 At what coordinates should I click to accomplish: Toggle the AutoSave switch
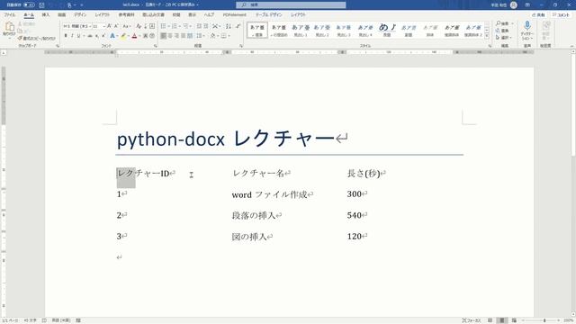coord(29,4)
